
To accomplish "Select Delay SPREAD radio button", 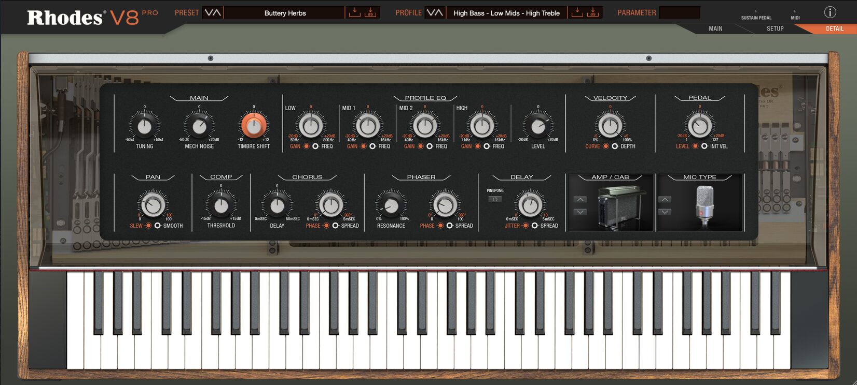I will click(x=535, y=226).
